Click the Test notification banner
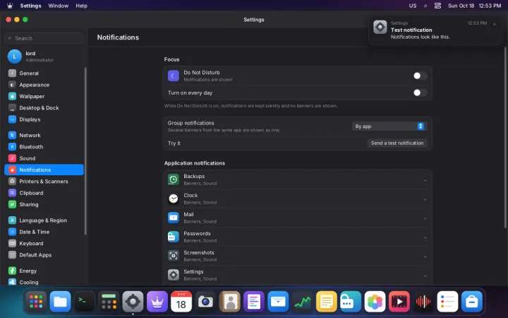This screenshot has height=318, width=508. 436,30
